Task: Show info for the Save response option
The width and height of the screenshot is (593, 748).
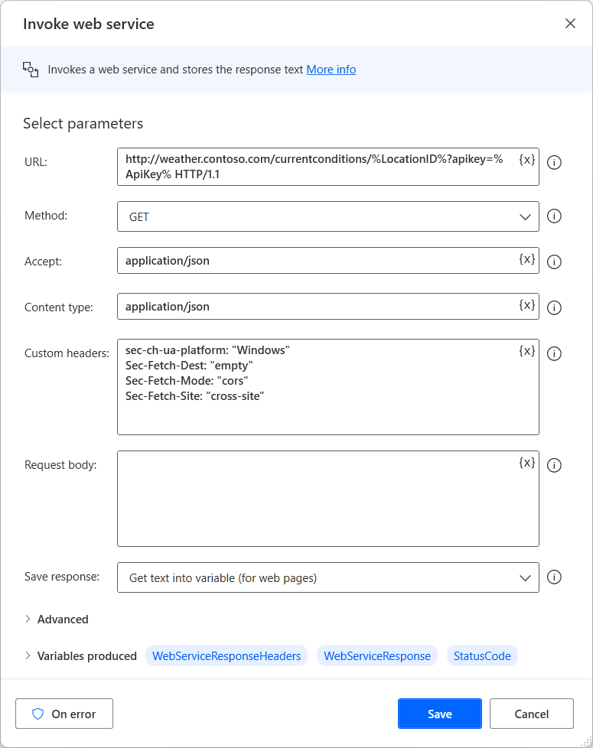Action: tap(555, 577)
